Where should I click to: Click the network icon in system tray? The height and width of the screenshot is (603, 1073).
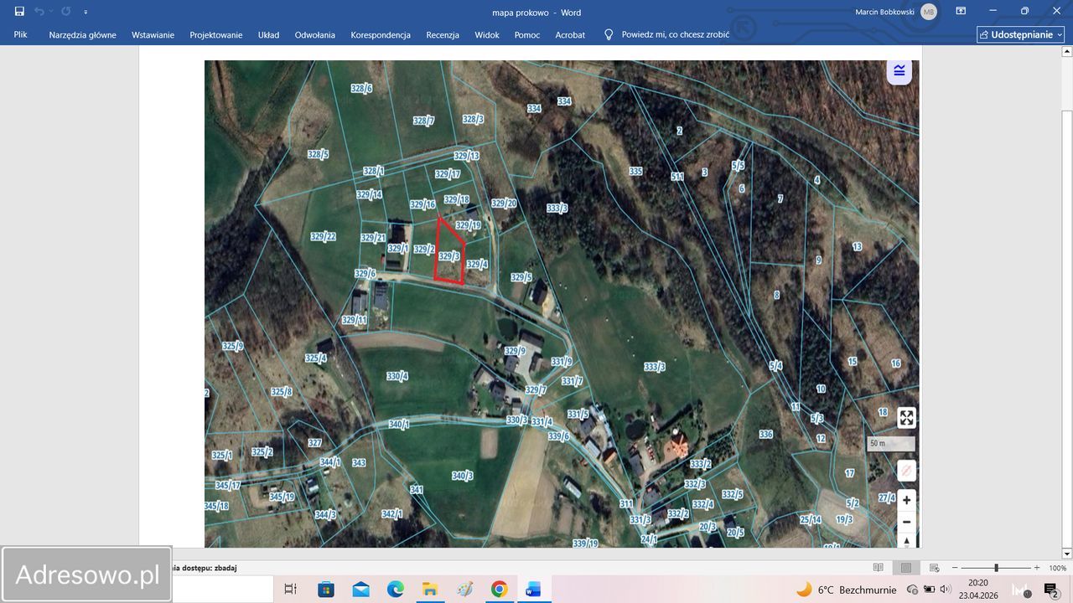click(x=913, y=590)
